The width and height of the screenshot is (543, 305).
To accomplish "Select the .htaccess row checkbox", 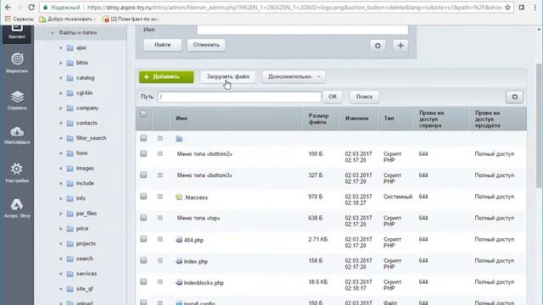I will pyautogui.click(x=143, y=197).
